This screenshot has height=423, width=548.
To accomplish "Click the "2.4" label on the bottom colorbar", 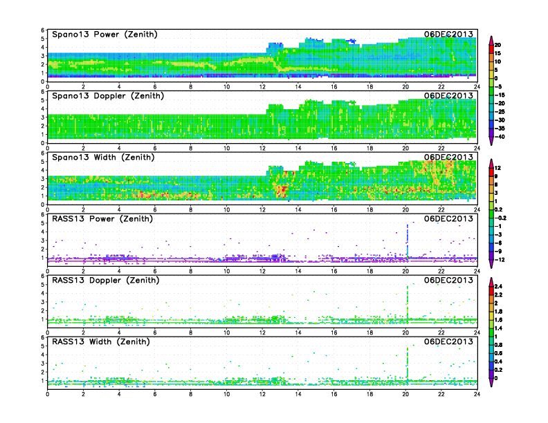I will [498, 287].
